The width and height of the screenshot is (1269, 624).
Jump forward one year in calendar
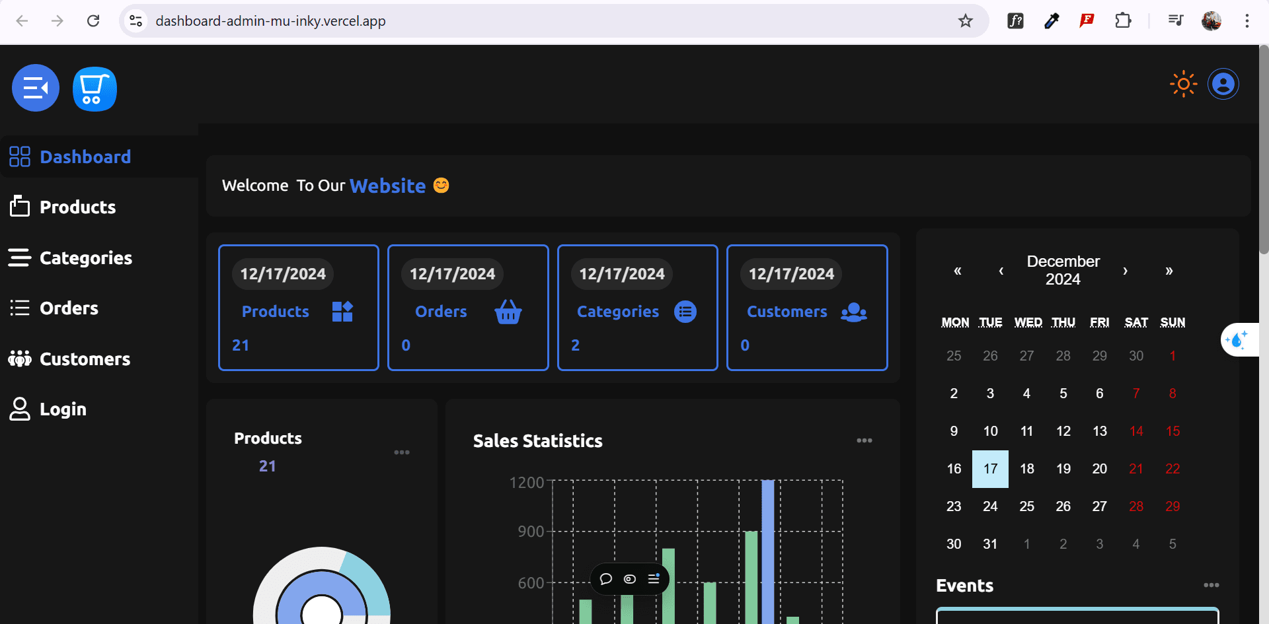coord(1169,271)
